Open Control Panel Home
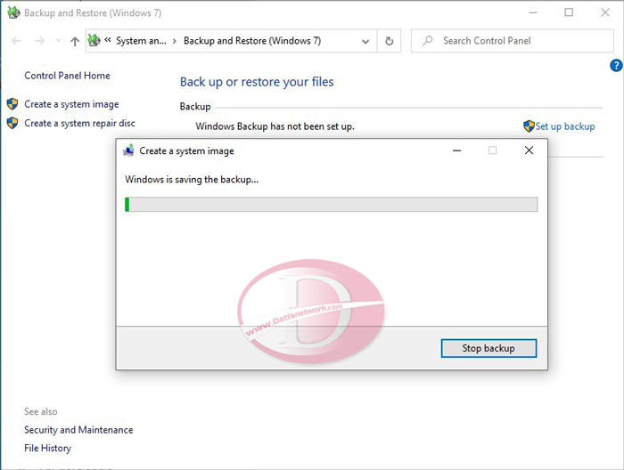624x470 pixels. (x=67, y=76)
